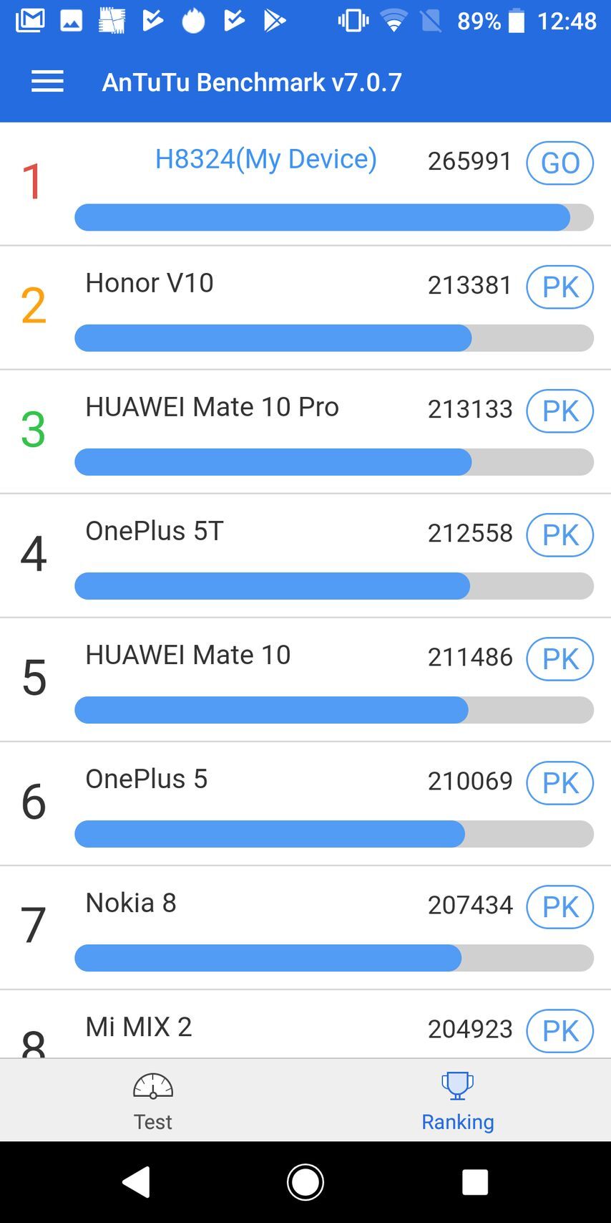Tap PK button for OnePlus 5T
The height and width of the screenshot is (1223, 611).
[x=559, y=534]
